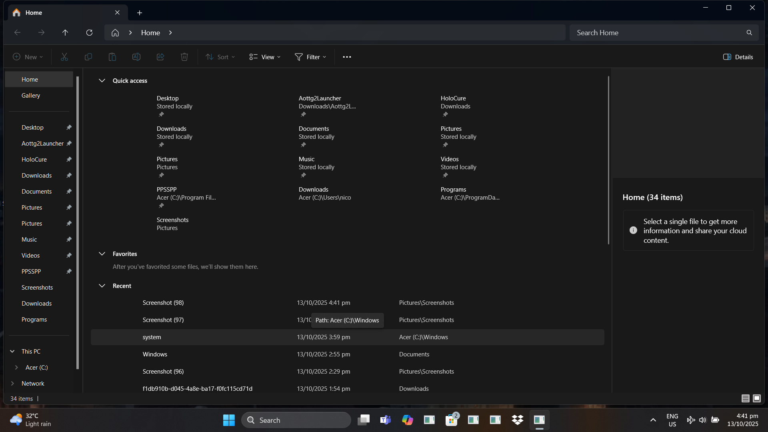Unpin PPSSPP in the sidebar

click(x=69, y=271)
